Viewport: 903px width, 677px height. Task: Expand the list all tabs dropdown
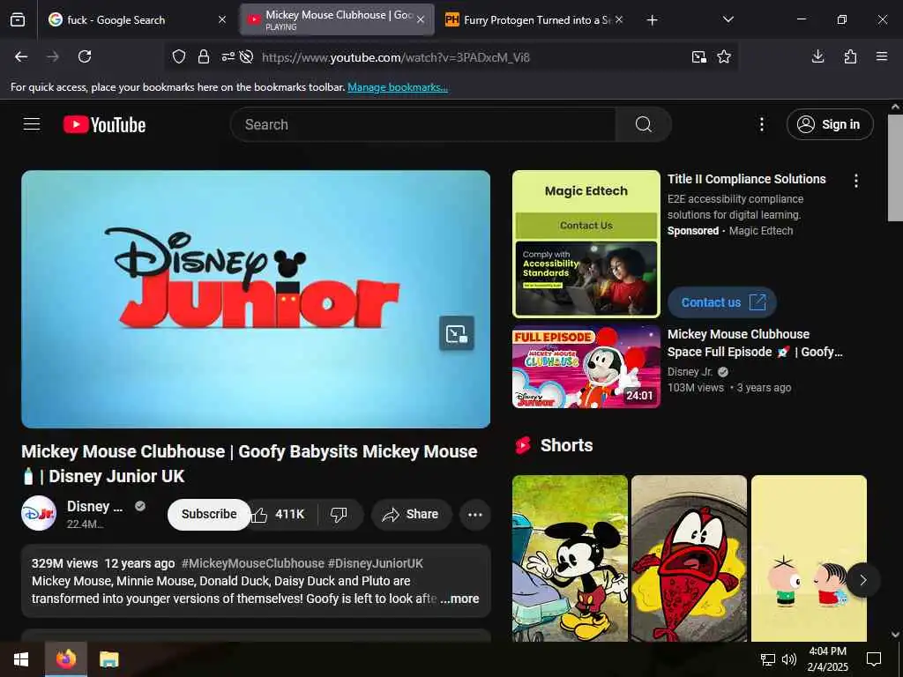pos(728,19)
